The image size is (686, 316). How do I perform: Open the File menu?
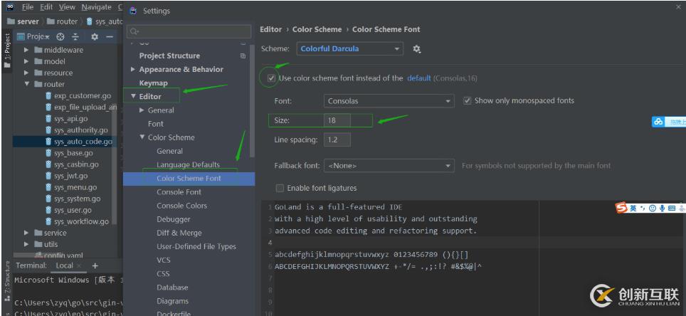click(28, 7)
